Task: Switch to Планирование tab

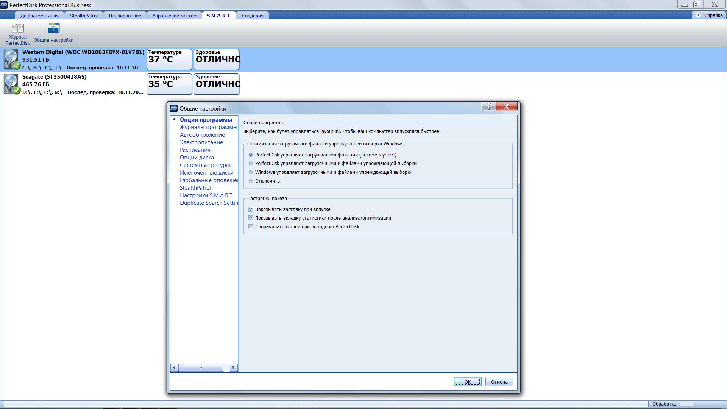Action: 126,16
